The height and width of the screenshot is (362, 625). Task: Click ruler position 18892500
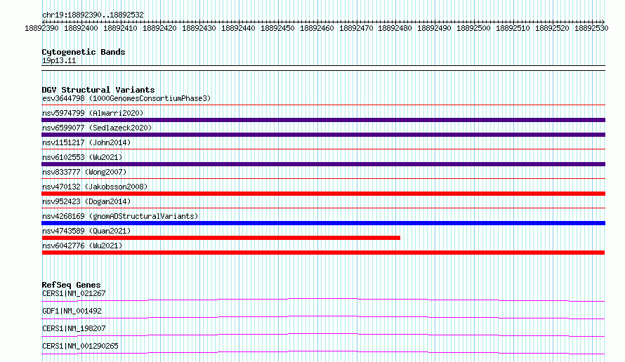[x=473, y=28]
